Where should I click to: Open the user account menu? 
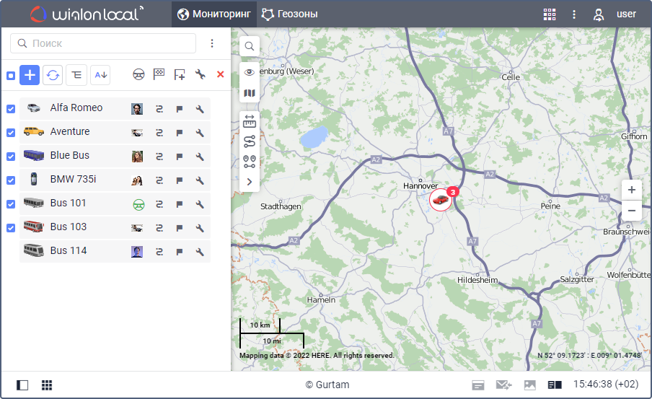[x=614, y=14]
